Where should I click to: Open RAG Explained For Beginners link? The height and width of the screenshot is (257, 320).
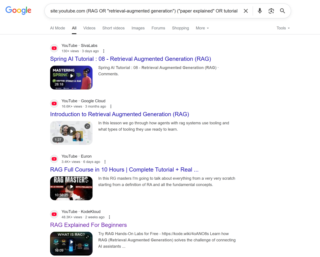(x=88, y=225)
